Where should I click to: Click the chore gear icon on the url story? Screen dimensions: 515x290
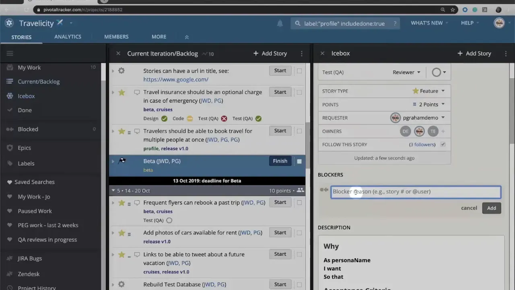(x=122, y=70)
